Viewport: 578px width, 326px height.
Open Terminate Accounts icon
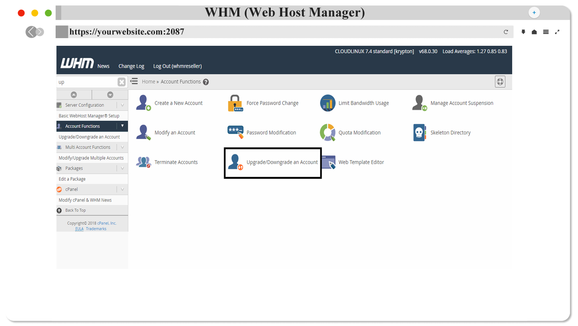coord(143,162)
